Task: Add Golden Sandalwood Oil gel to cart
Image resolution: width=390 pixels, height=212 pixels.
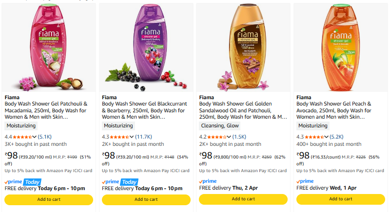Action: pyautogui.click(x=243, y=199)
